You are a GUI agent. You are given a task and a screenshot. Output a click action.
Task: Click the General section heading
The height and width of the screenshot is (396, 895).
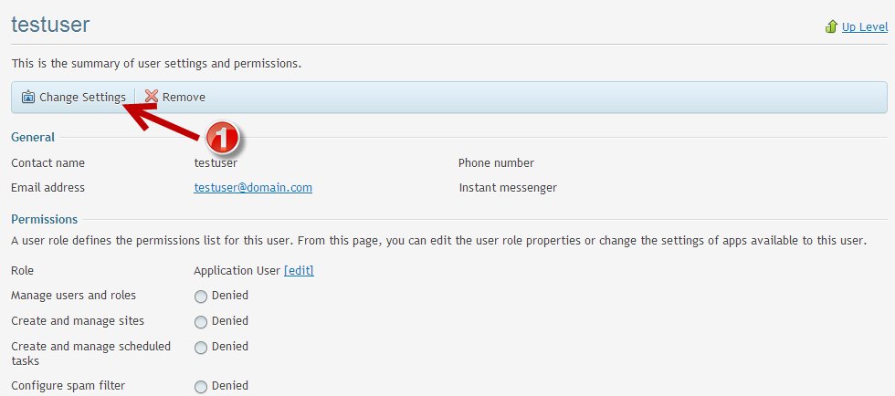click(33, 137)
